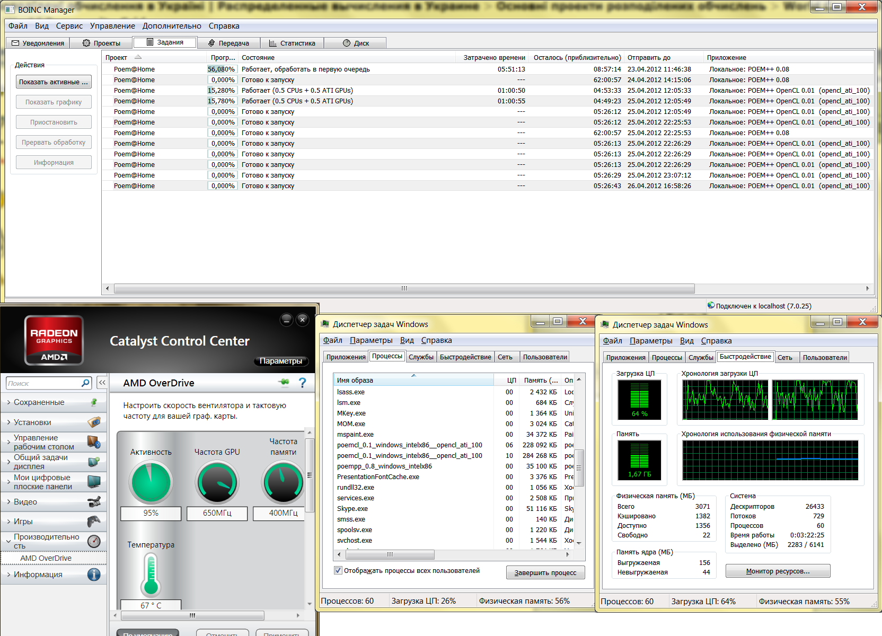Click the Установки icon in Catalyst sidebar

(x=94, y=422)
